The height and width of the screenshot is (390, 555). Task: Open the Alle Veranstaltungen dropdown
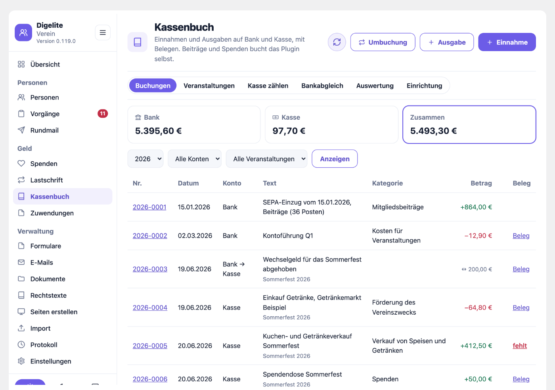point(266,159)
